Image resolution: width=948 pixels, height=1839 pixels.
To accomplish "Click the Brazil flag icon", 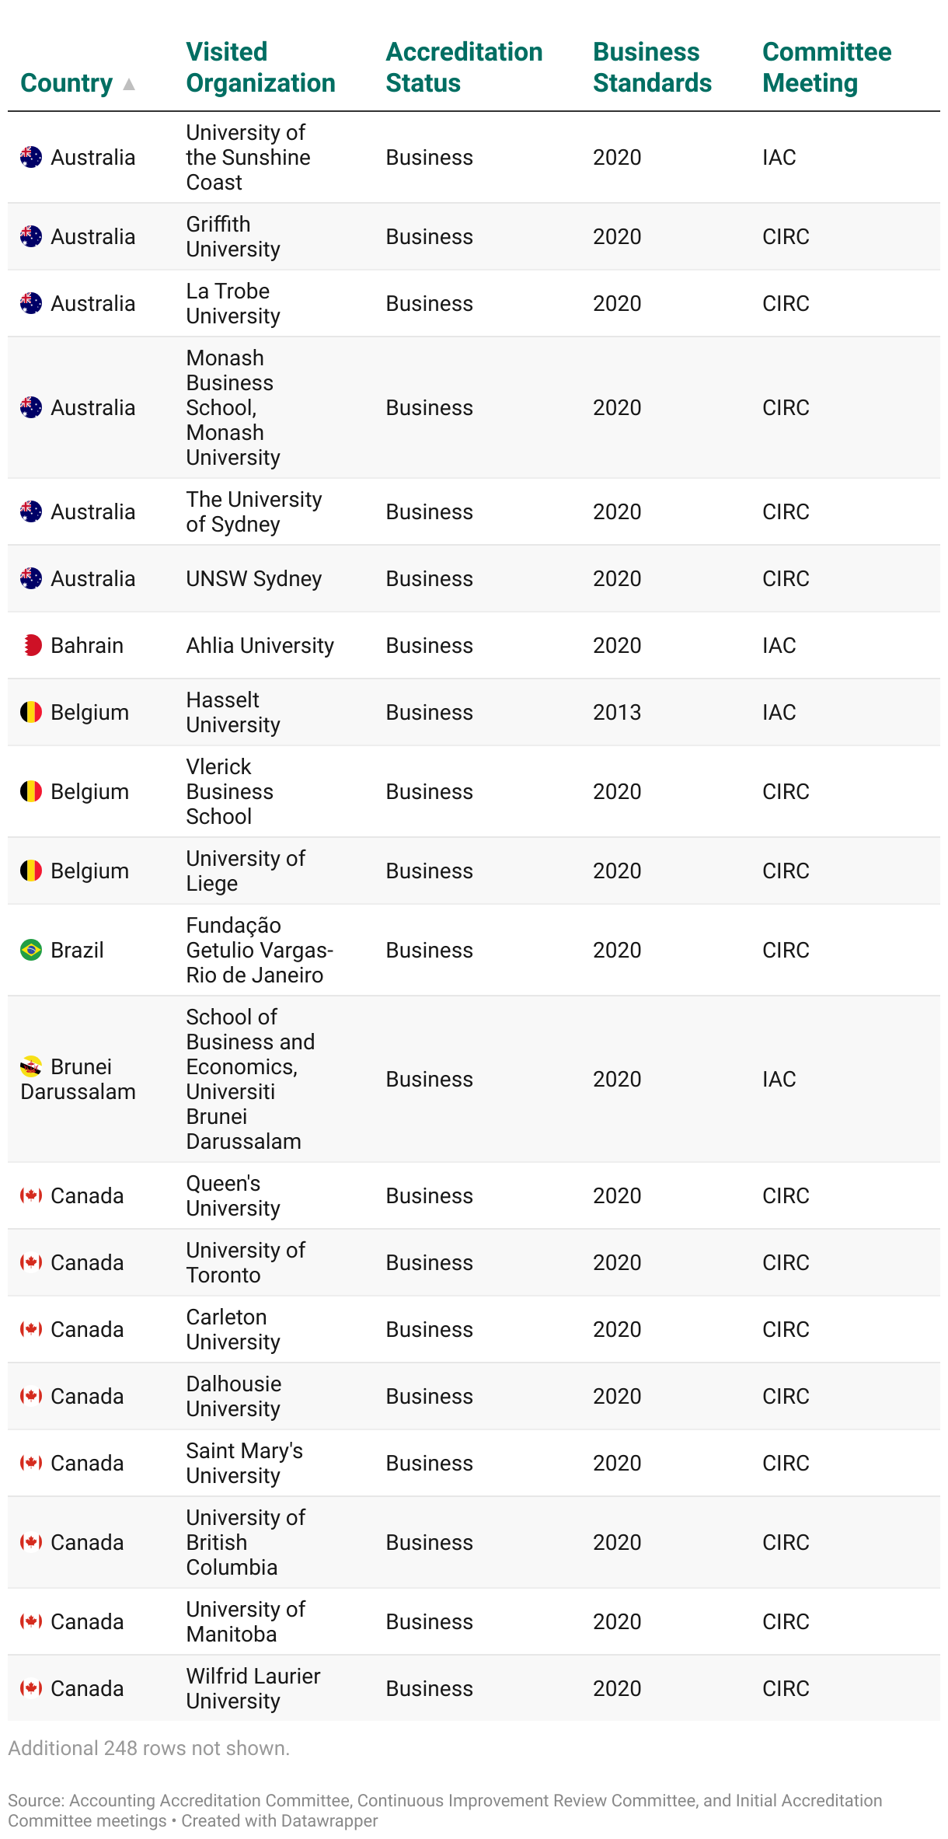I will click(31, 950).
